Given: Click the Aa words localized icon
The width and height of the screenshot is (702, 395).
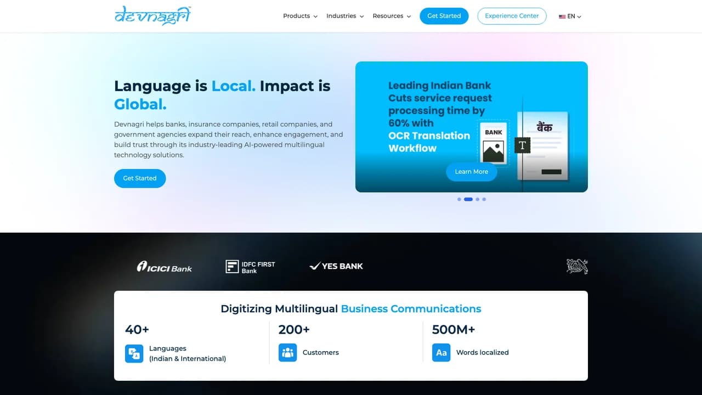Looking at the screenshot, I should (x=441, y=353).
